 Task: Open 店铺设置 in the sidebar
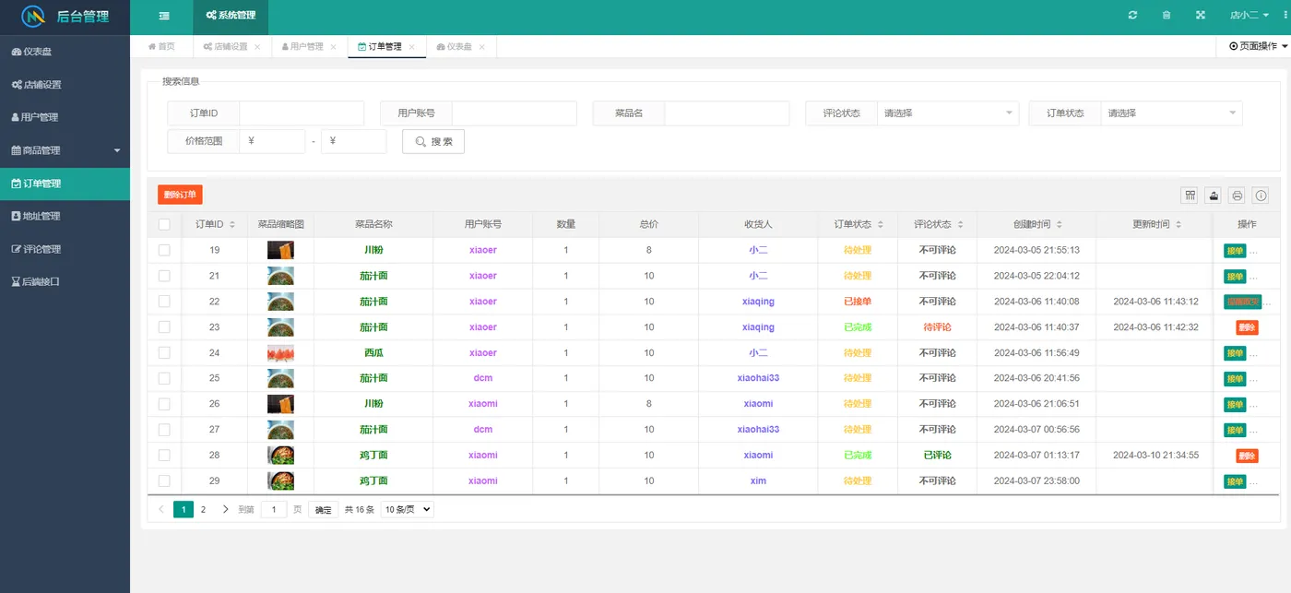65,85
